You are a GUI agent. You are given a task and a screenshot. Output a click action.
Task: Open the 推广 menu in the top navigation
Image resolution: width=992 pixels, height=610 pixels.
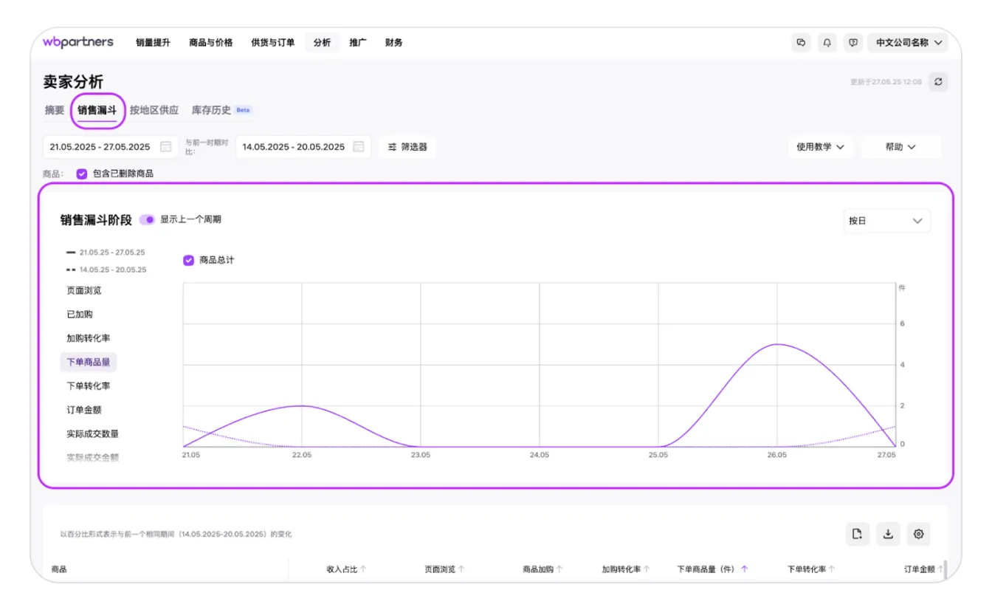click(x=358, y=43)
